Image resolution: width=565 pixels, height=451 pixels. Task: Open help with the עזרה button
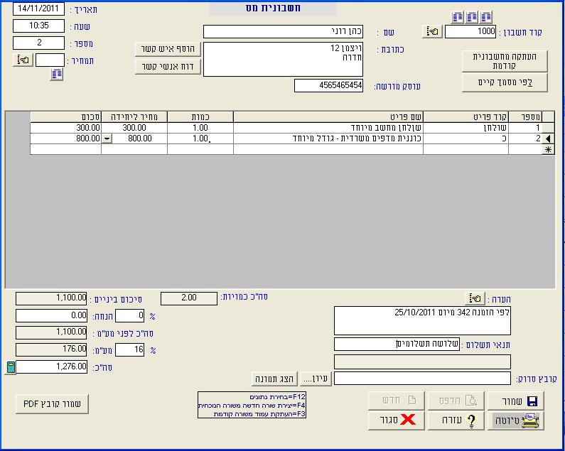pos(456,420)
